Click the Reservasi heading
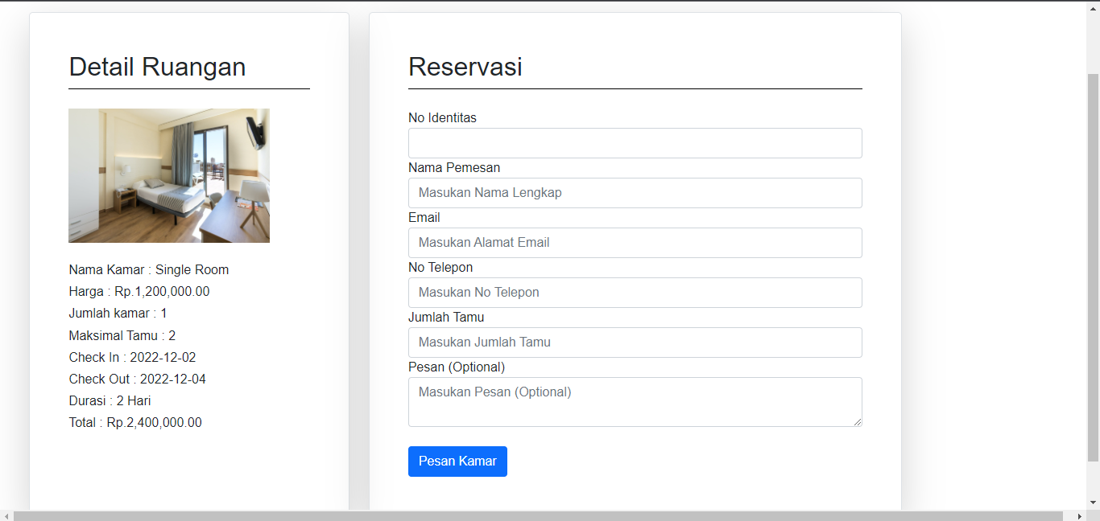The width and height of the screenshot is (1100, 521). pyautogui.click(x=465, y=67)
